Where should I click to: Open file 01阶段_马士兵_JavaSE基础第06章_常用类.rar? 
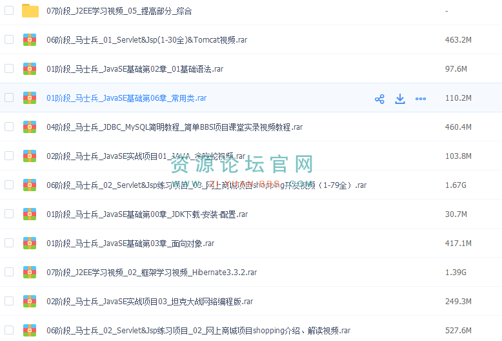126,98
